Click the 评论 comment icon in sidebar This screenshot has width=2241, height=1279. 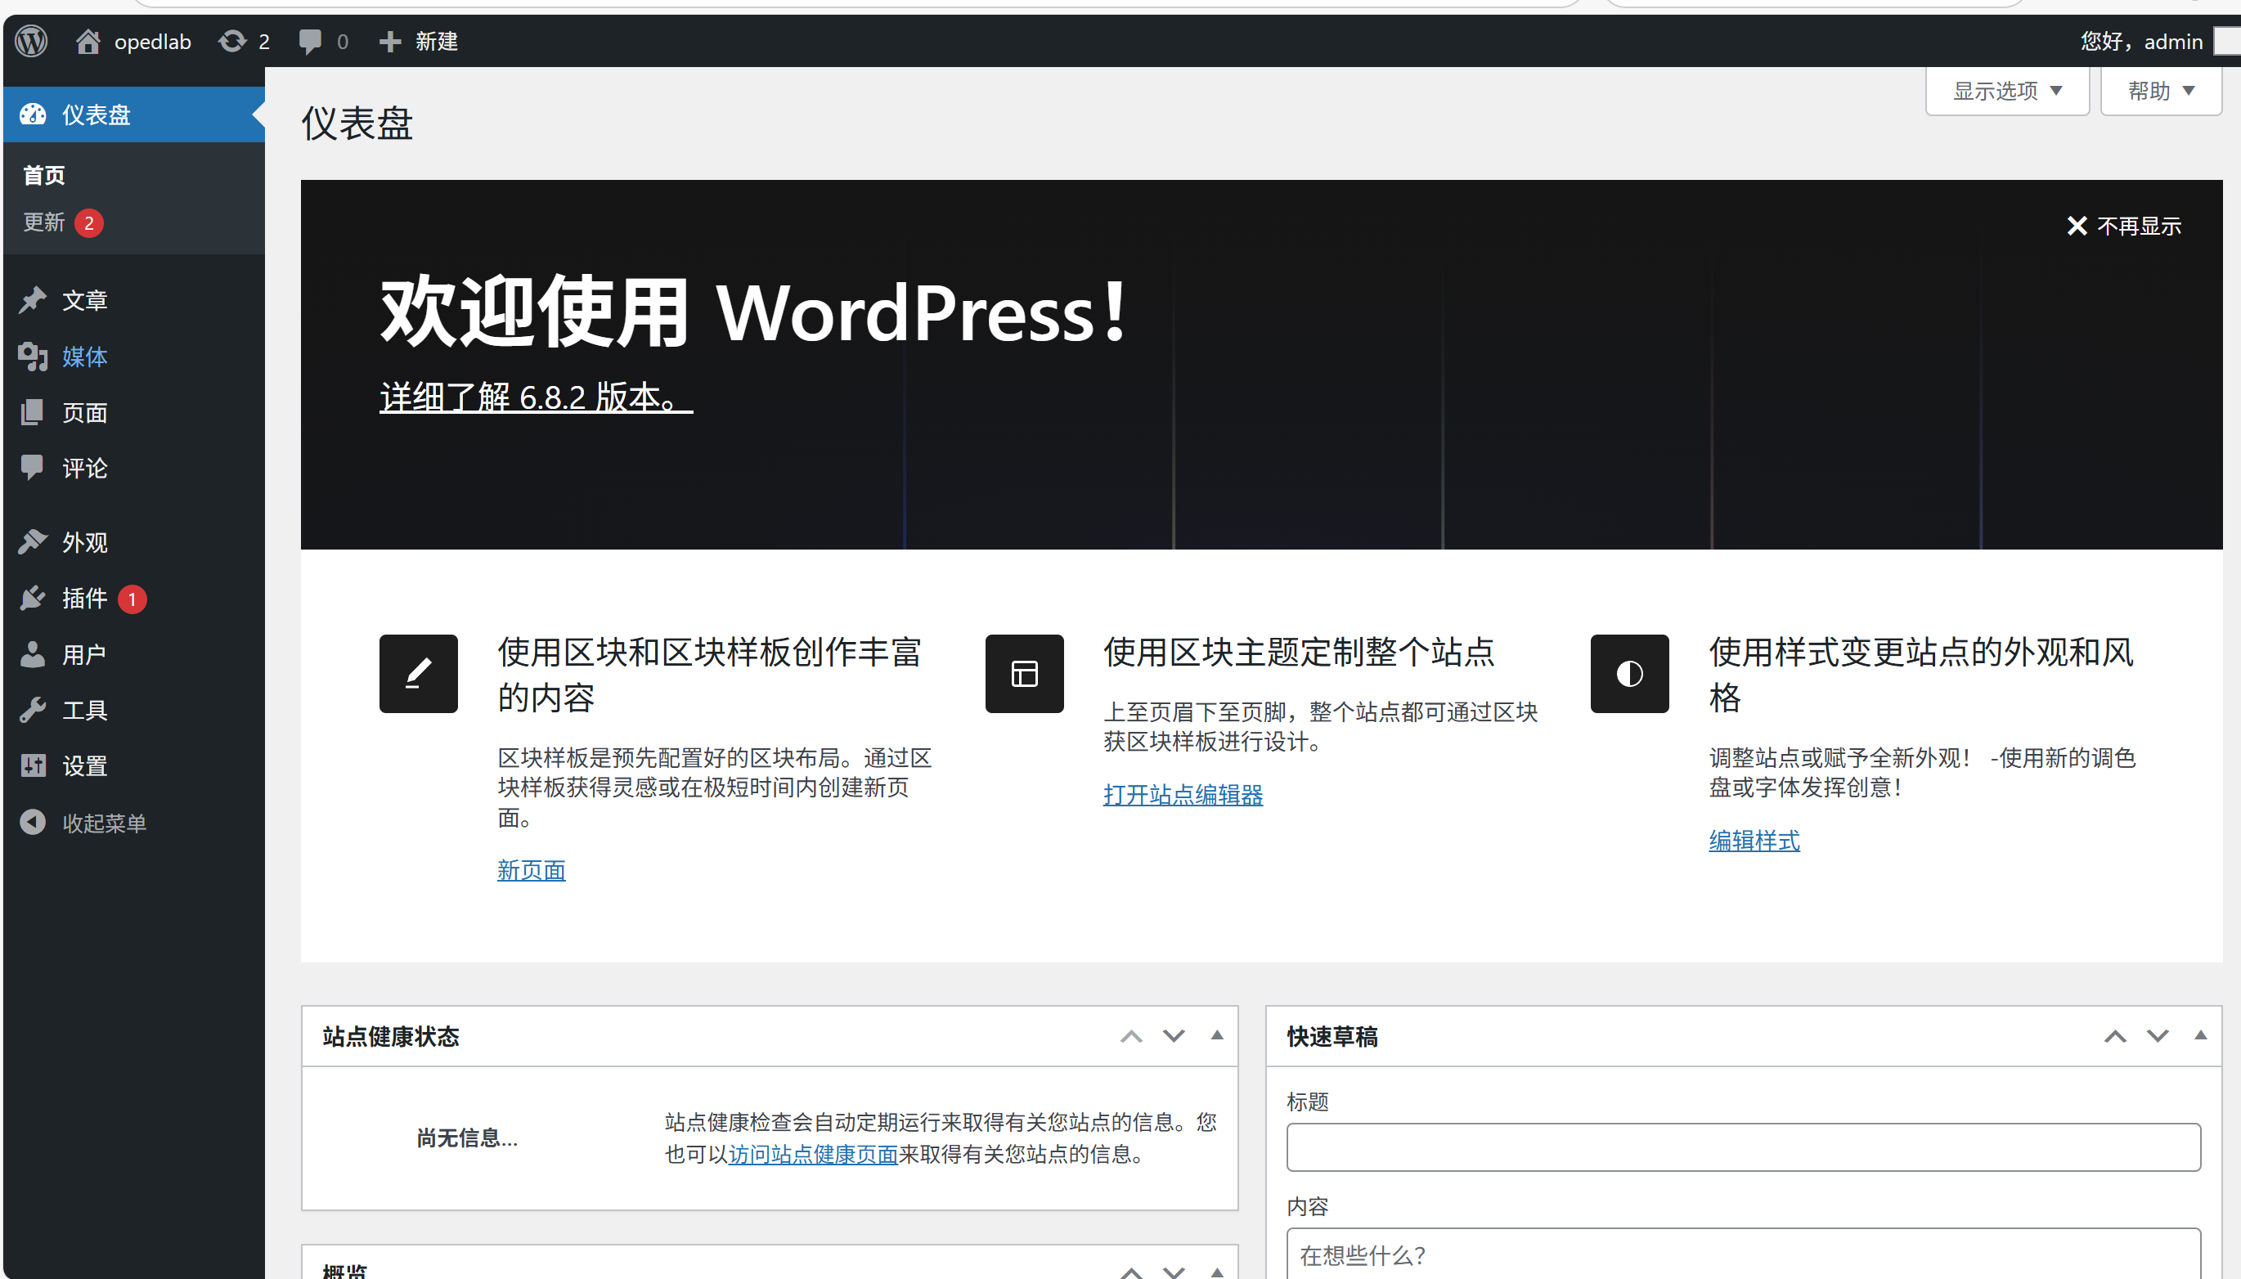pos(34,467)
